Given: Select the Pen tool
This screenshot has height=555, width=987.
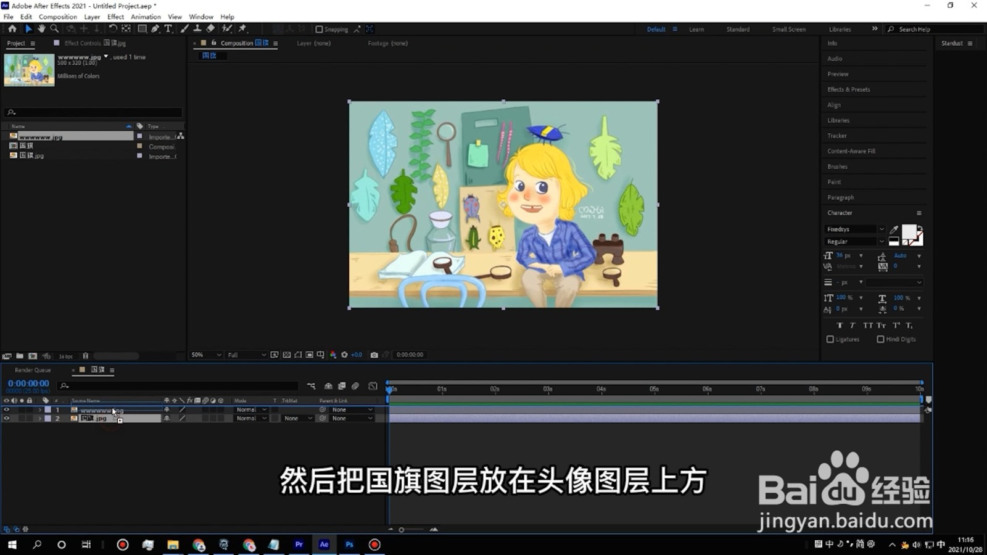Looking at the screenshot, I should point(155,28).
